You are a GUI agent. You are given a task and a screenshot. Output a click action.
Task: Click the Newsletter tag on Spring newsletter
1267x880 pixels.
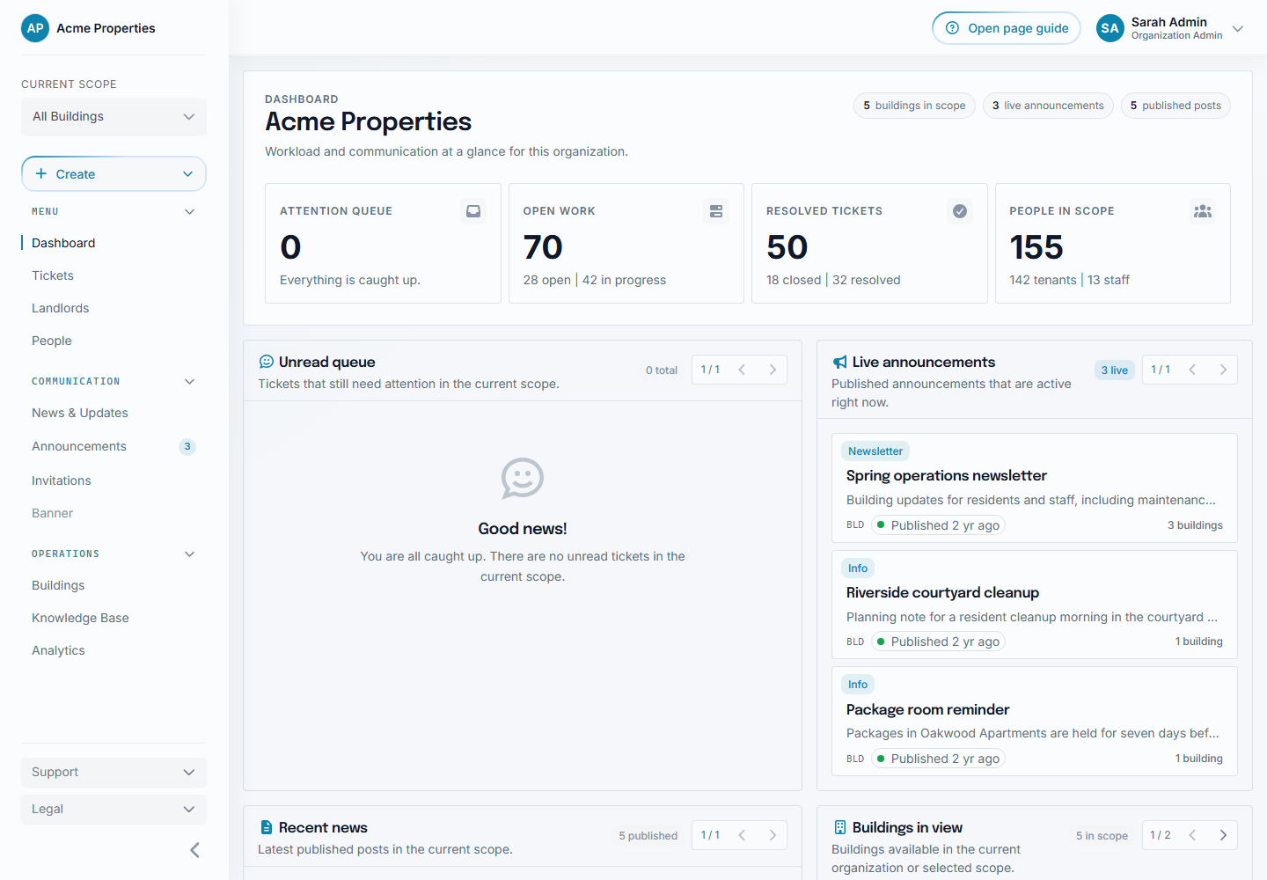coord(875,451)
